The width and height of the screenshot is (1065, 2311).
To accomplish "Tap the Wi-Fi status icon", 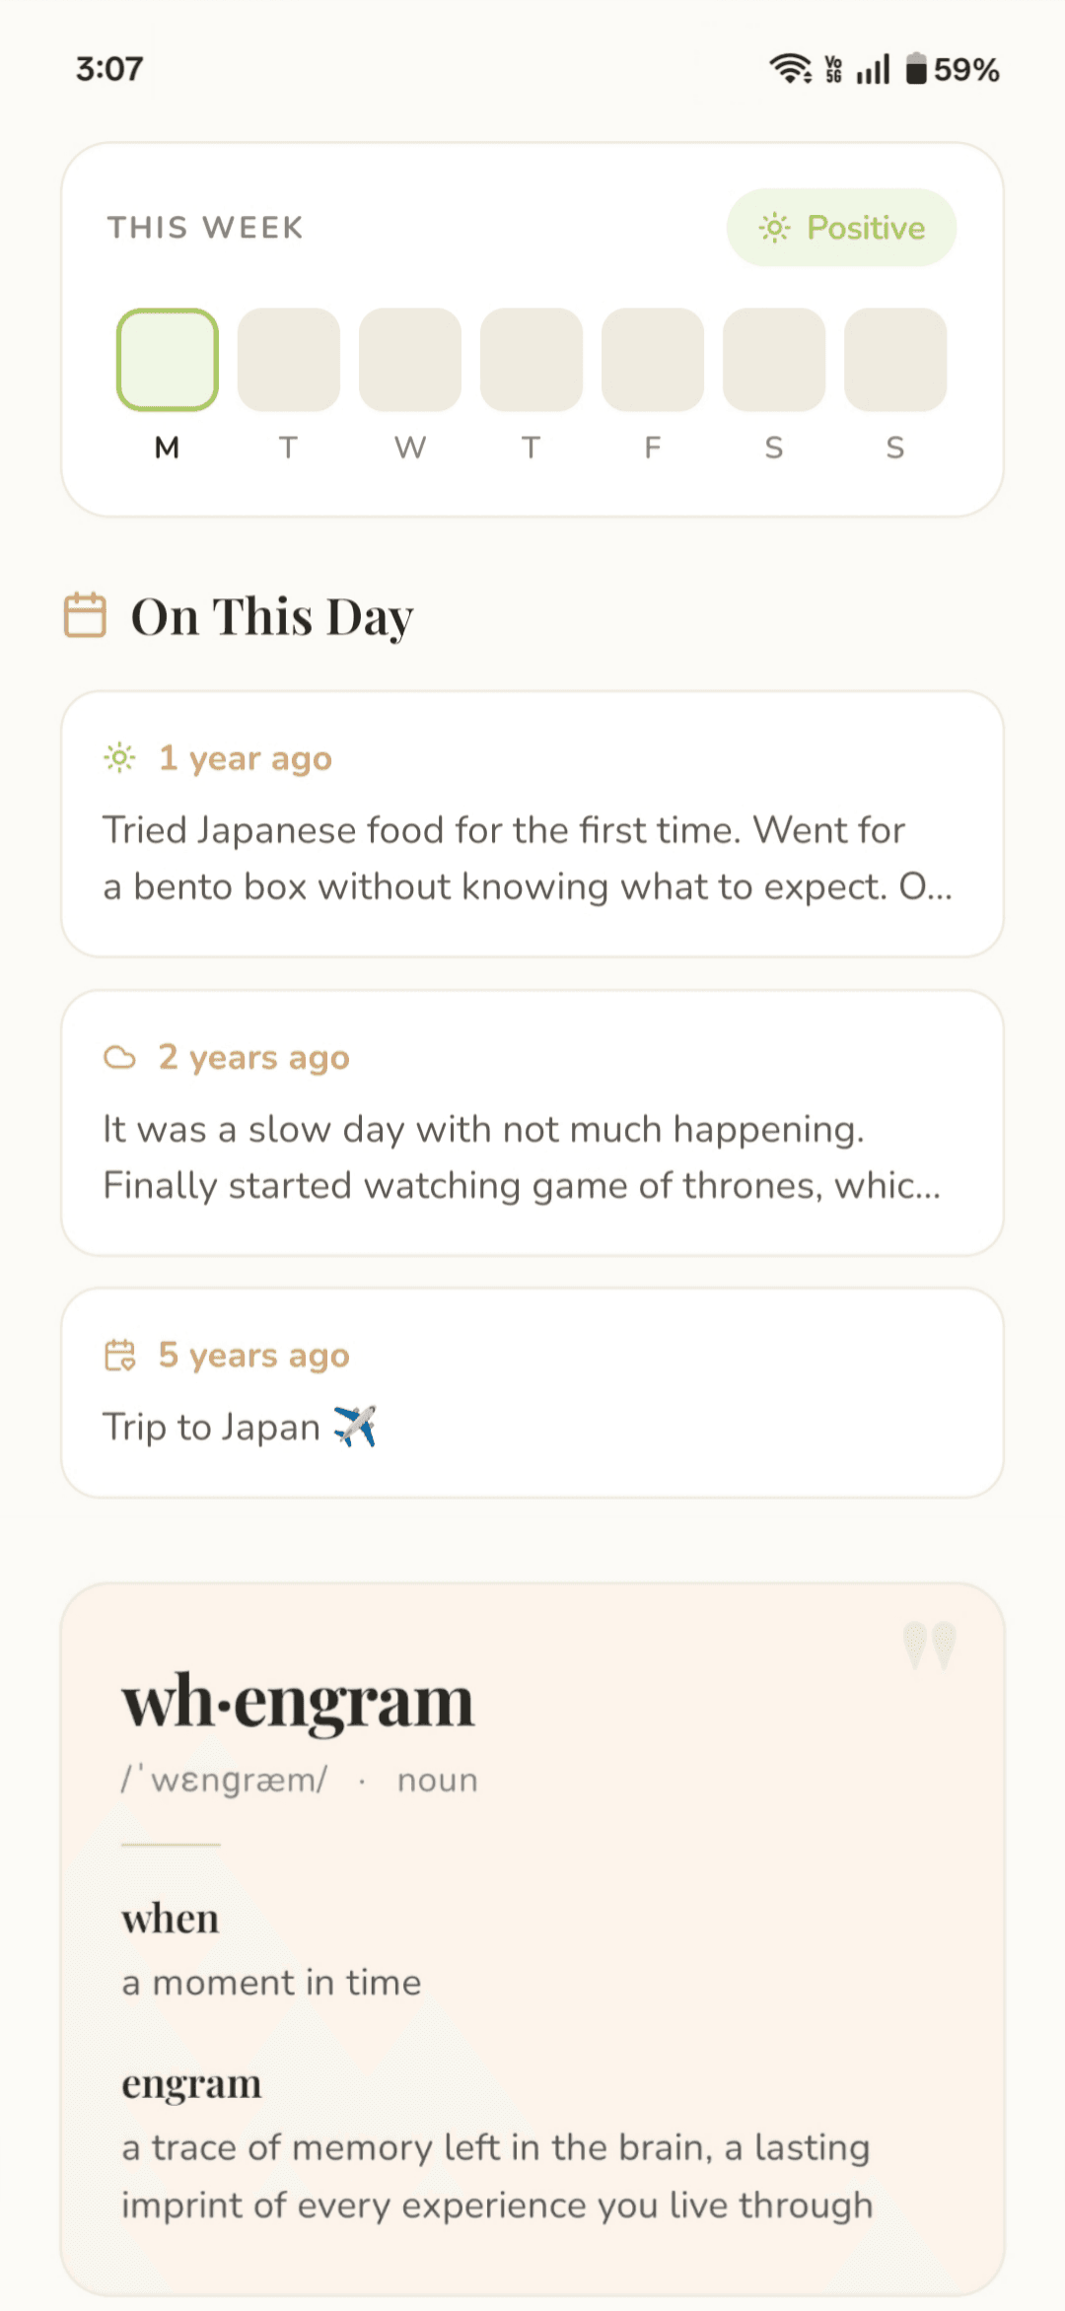I will 791,69.
